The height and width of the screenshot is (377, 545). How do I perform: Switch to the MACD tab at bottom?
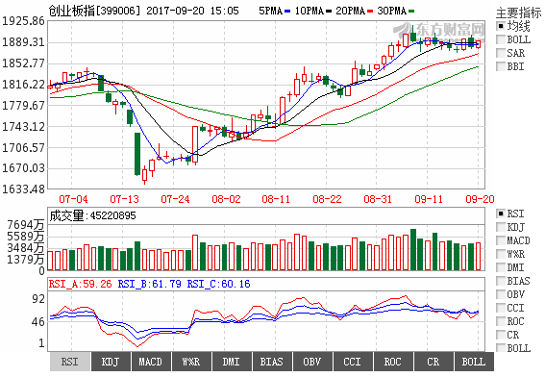[x=151, y=362]
